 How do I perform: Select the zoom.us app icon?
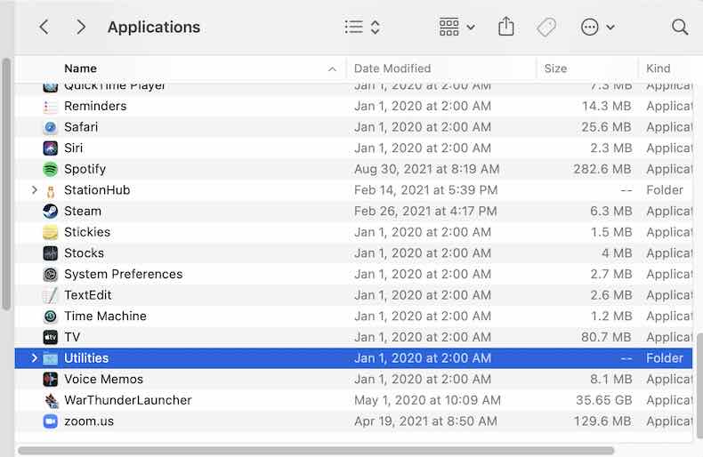coord(50,421)
